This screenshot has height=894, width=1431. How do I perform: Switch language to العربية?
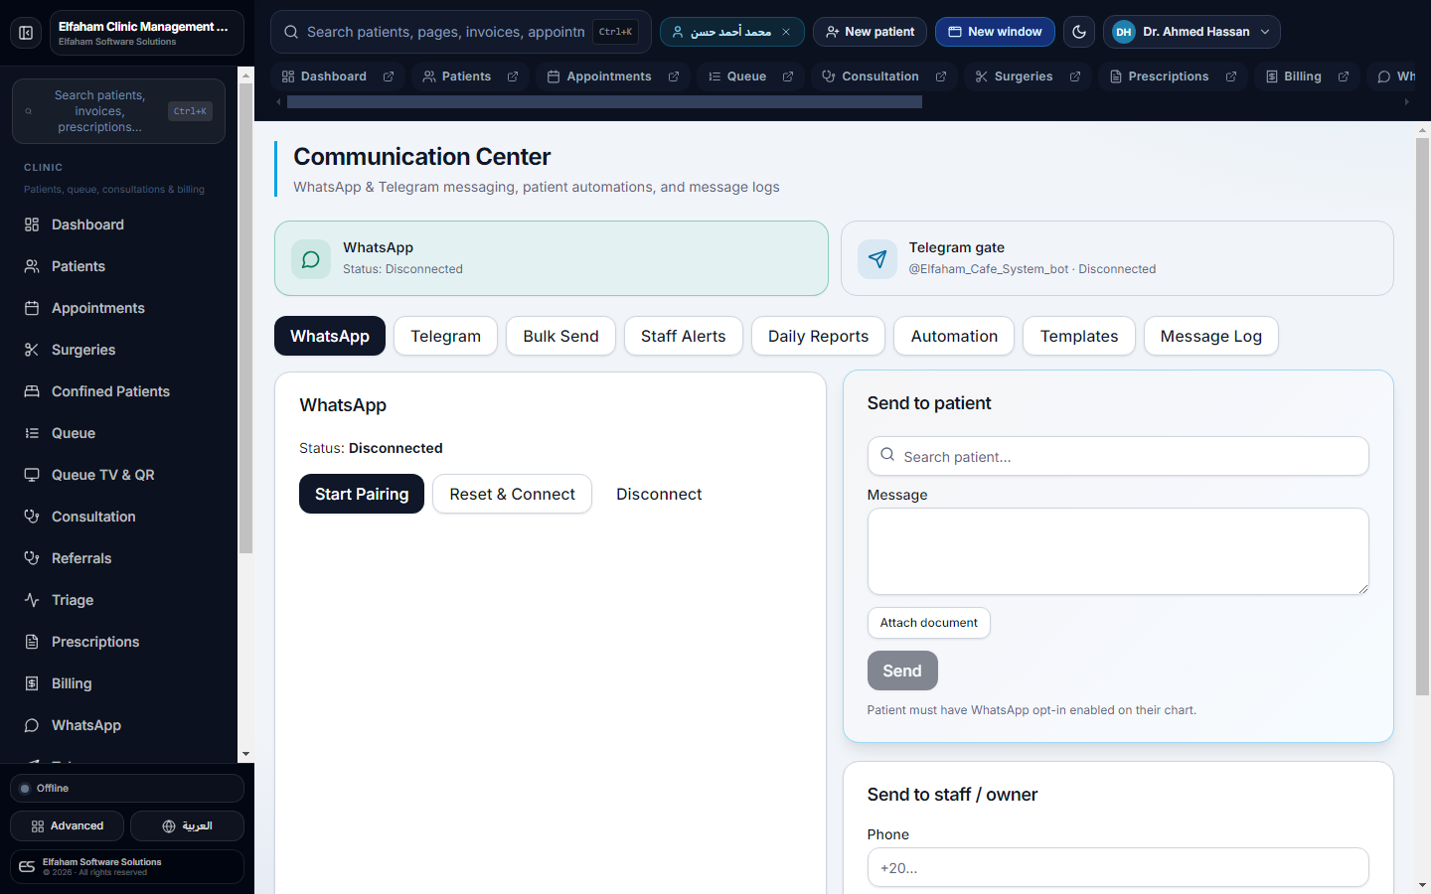point(187,826)
